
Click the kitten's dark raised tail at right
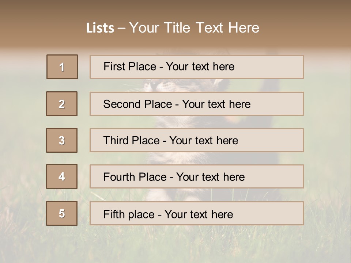coord(270,85)
